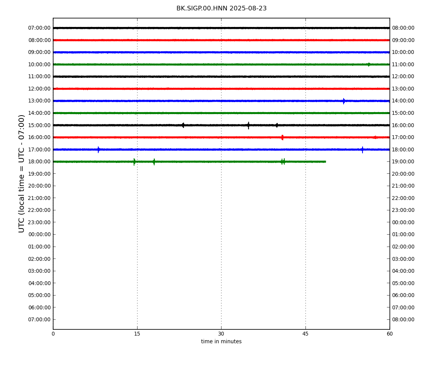Image resolution: width=443 pixels, height=366 pixels.
Task: Click the black 07:00:00 seismic trace
Action: (x=221, y=28)
